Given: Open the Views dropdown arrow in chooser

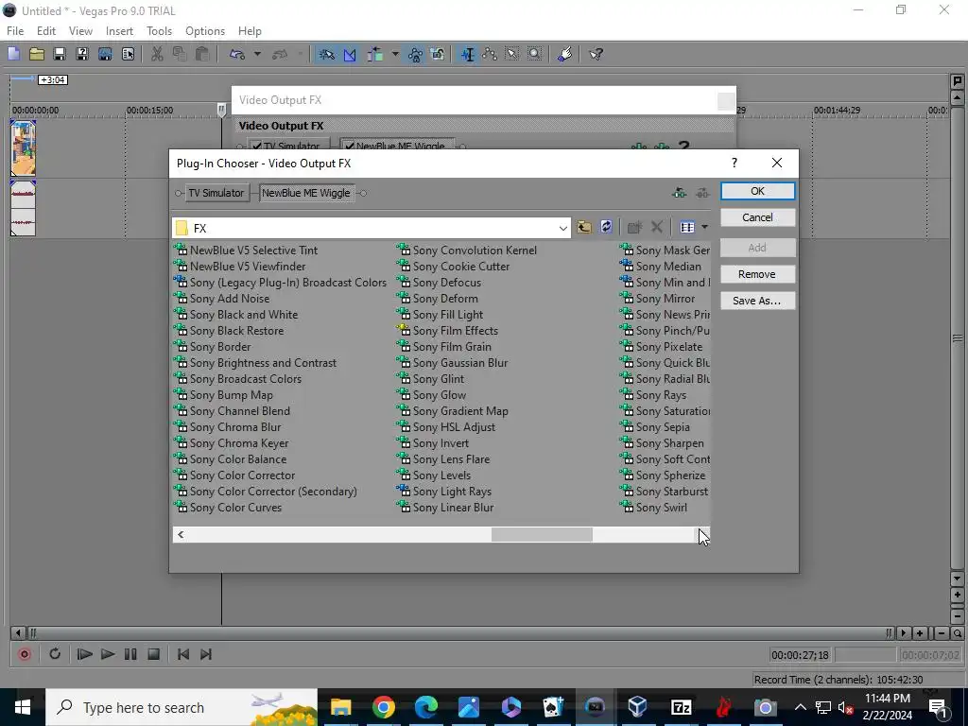Looking at the screenshot, I should [704, 227].
